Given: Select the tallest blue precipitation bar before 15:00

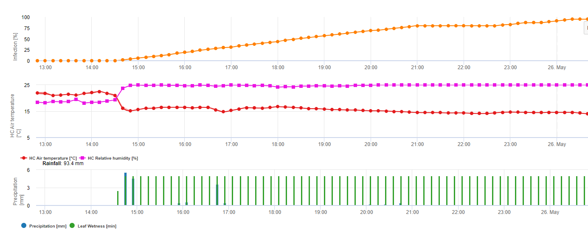Looking at the screenshot, I should point(125,174).
